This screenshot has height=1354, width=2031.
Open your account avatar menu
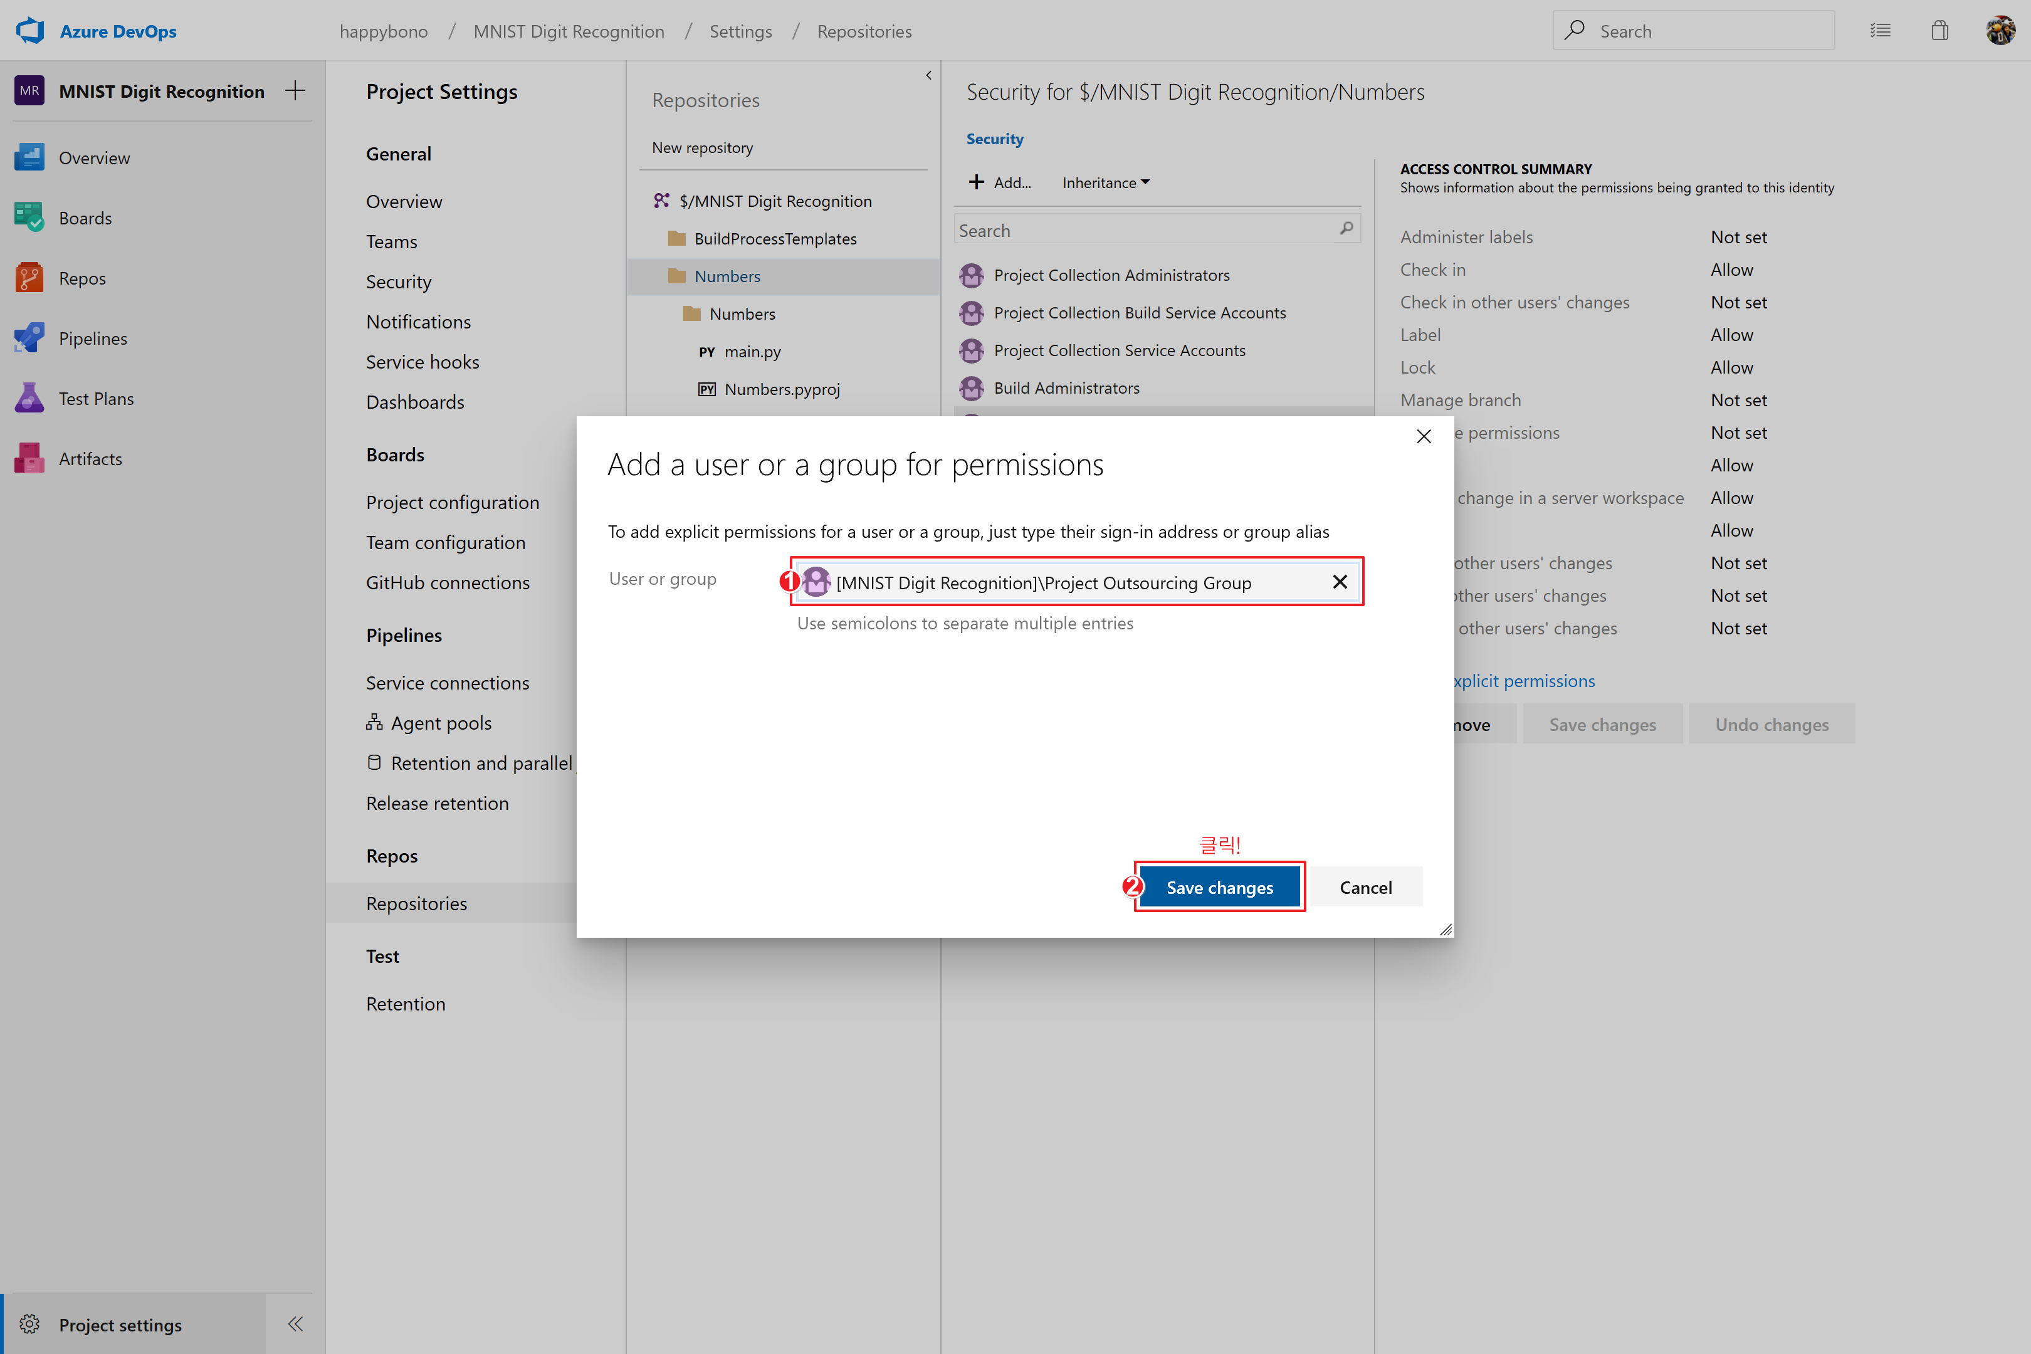click(2002, 30)
